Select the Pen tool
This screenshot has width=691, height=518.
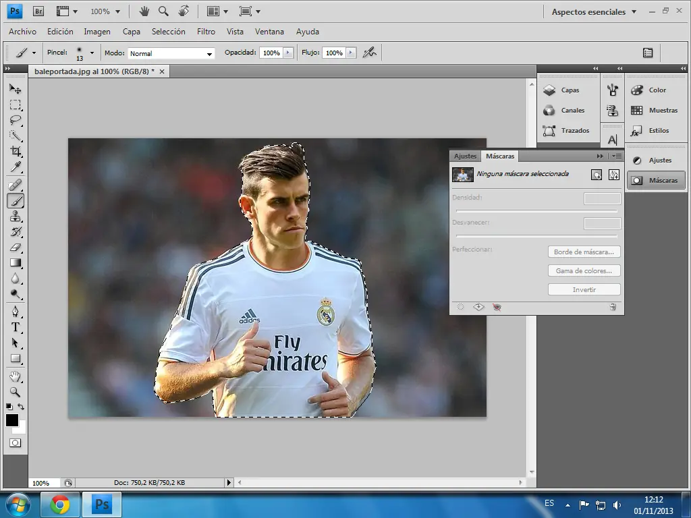(x=16, y=312)
